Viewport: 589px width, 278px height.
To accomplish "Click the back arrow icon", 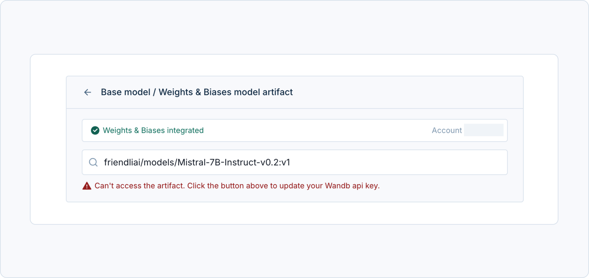I will (88, 92).
